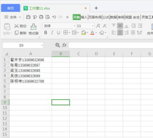Toggle Underline formatting
The image size is (153, 138).
[58, 33]
